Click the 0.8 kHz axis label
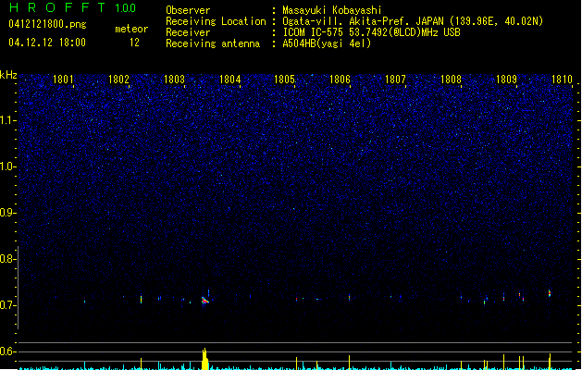 [x=7, y=259]
